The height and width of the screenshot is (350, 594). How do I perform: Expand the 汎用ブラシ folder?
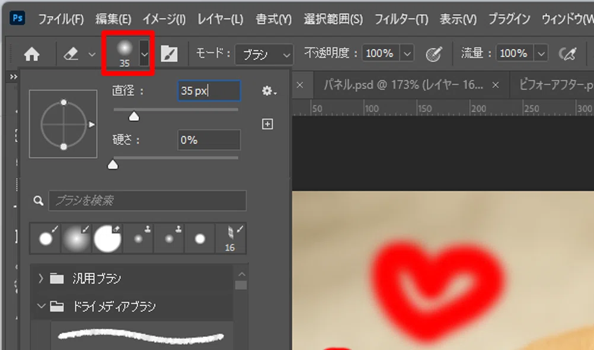(41, 279)
